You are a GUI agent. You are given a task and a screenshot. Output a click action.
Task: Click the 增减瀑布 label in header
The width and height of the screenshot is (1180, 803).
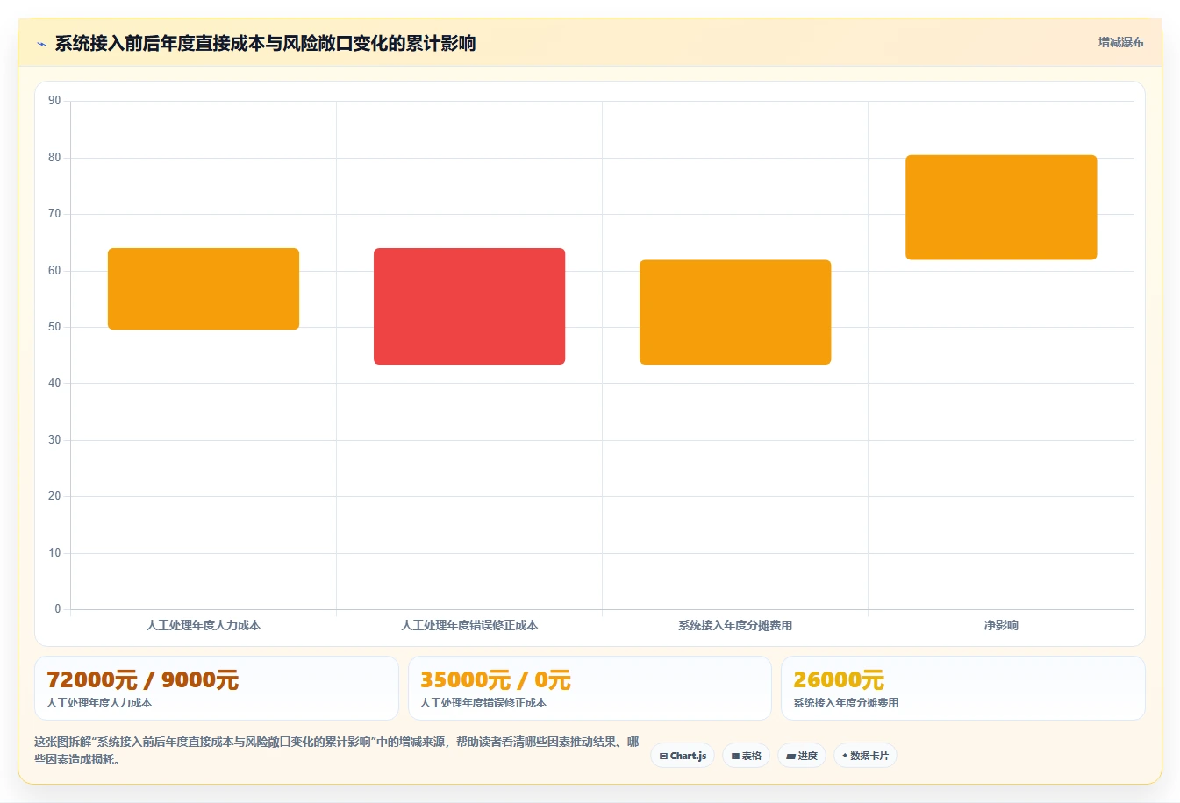point(1120,42)
